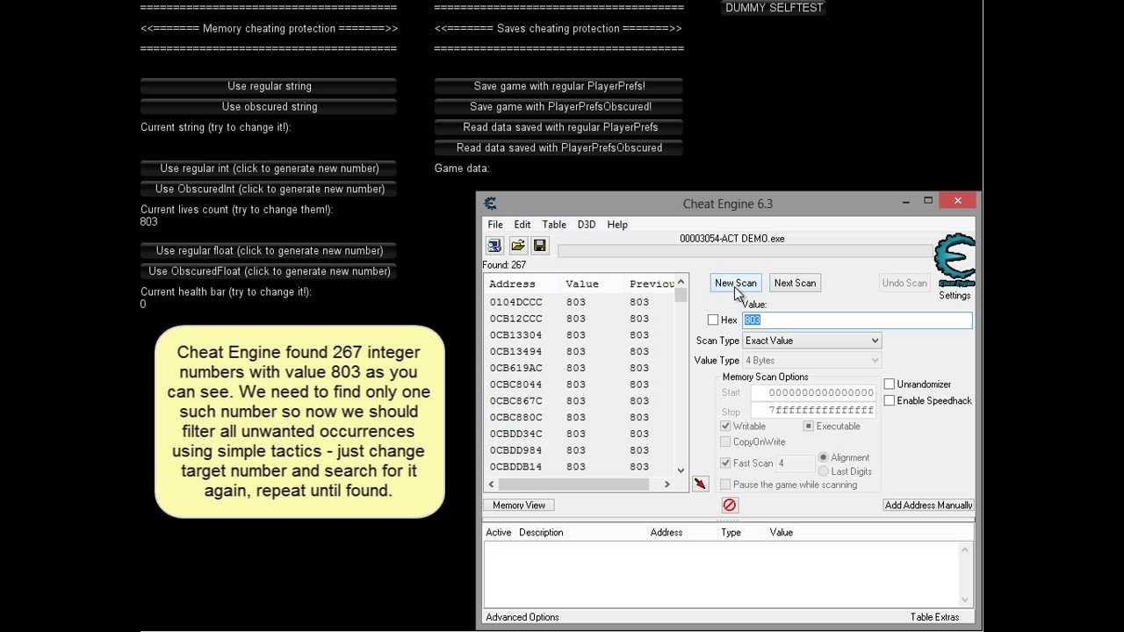Click Use regular int button
Image resolution: width=1124 pixels, height=632 pixels.
269,169
